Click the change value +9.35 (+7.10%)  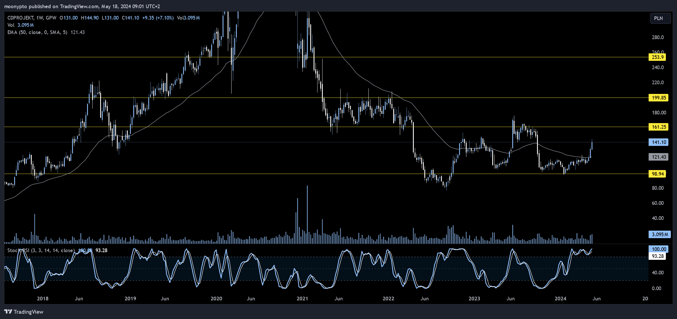pos(158,18)
